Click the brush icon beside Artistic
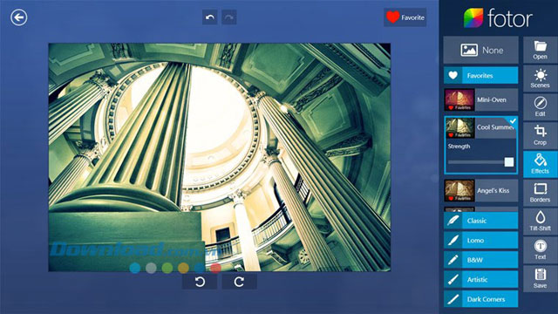This screenshot has width=558, height=314. pyautogui.click(x=453, y=279)
